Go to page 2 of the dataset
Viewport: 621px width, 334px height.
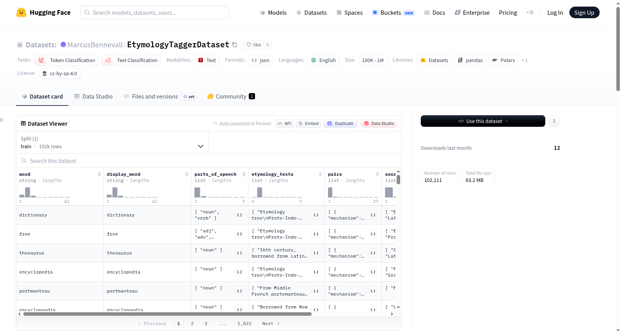point(192,324)
